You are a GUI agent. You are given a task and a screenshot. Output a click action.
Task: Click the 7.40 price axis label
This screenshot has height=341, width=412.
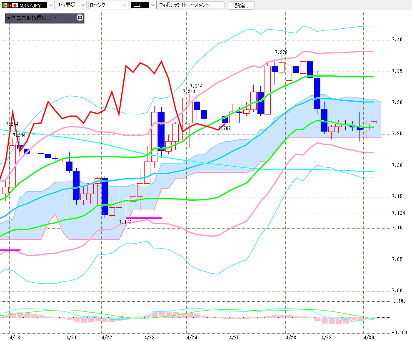coord(397,40)
